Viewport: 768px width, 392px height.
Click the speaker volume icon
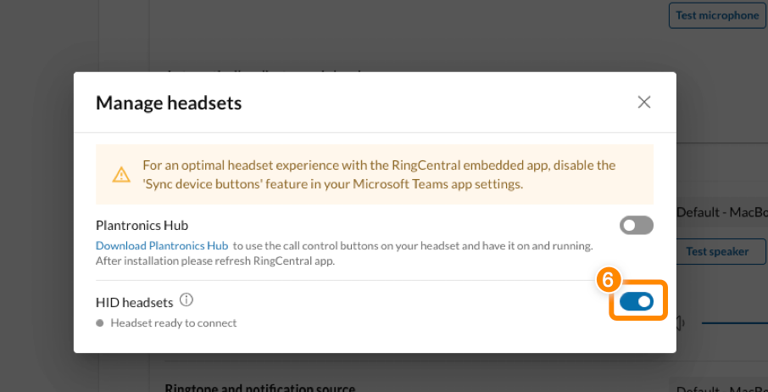[681, 323]
